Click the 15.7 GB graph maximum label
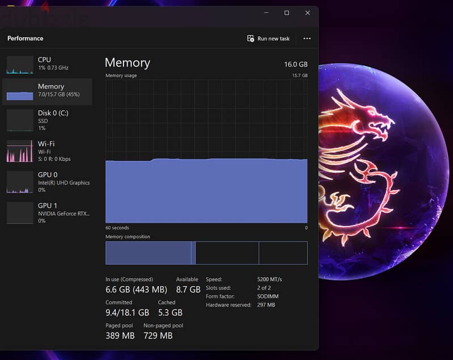 [x=300, y=76]
